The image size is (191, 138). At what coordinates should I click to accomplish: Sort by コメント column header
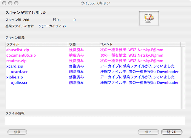[x=140, y=44]
